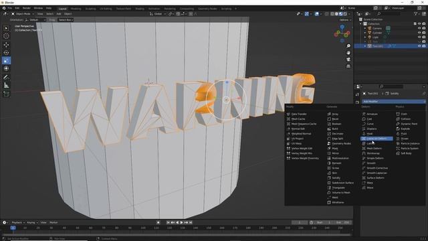This screenshot has height=241, width=428.
Task: Toggle render camera icon for Camera row
Action: point(423,28)
